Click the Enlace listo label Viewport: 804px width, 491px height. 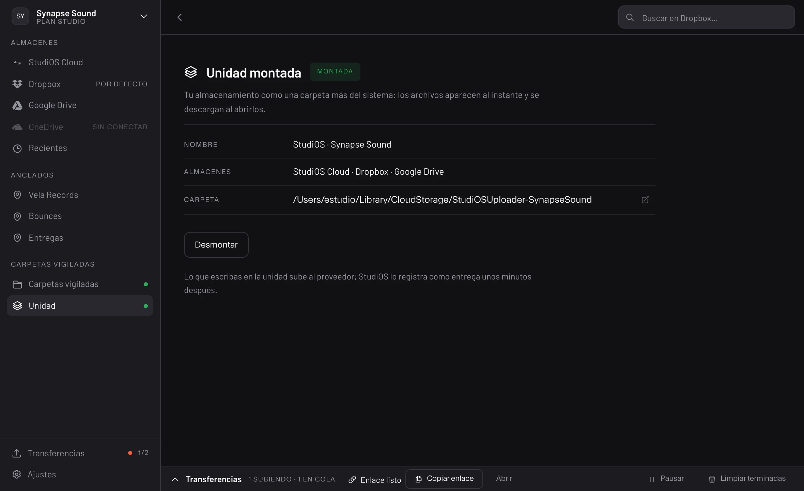point(381,480)
